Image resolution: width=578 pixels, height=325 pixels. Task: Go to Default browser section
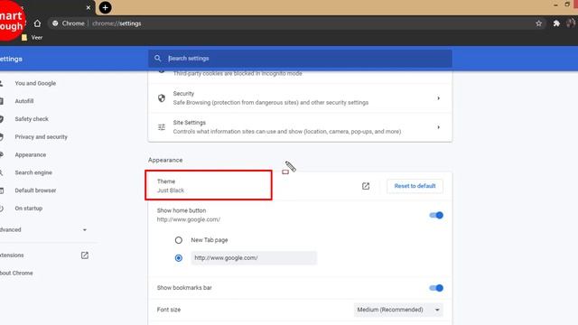[x=35, y=190]
